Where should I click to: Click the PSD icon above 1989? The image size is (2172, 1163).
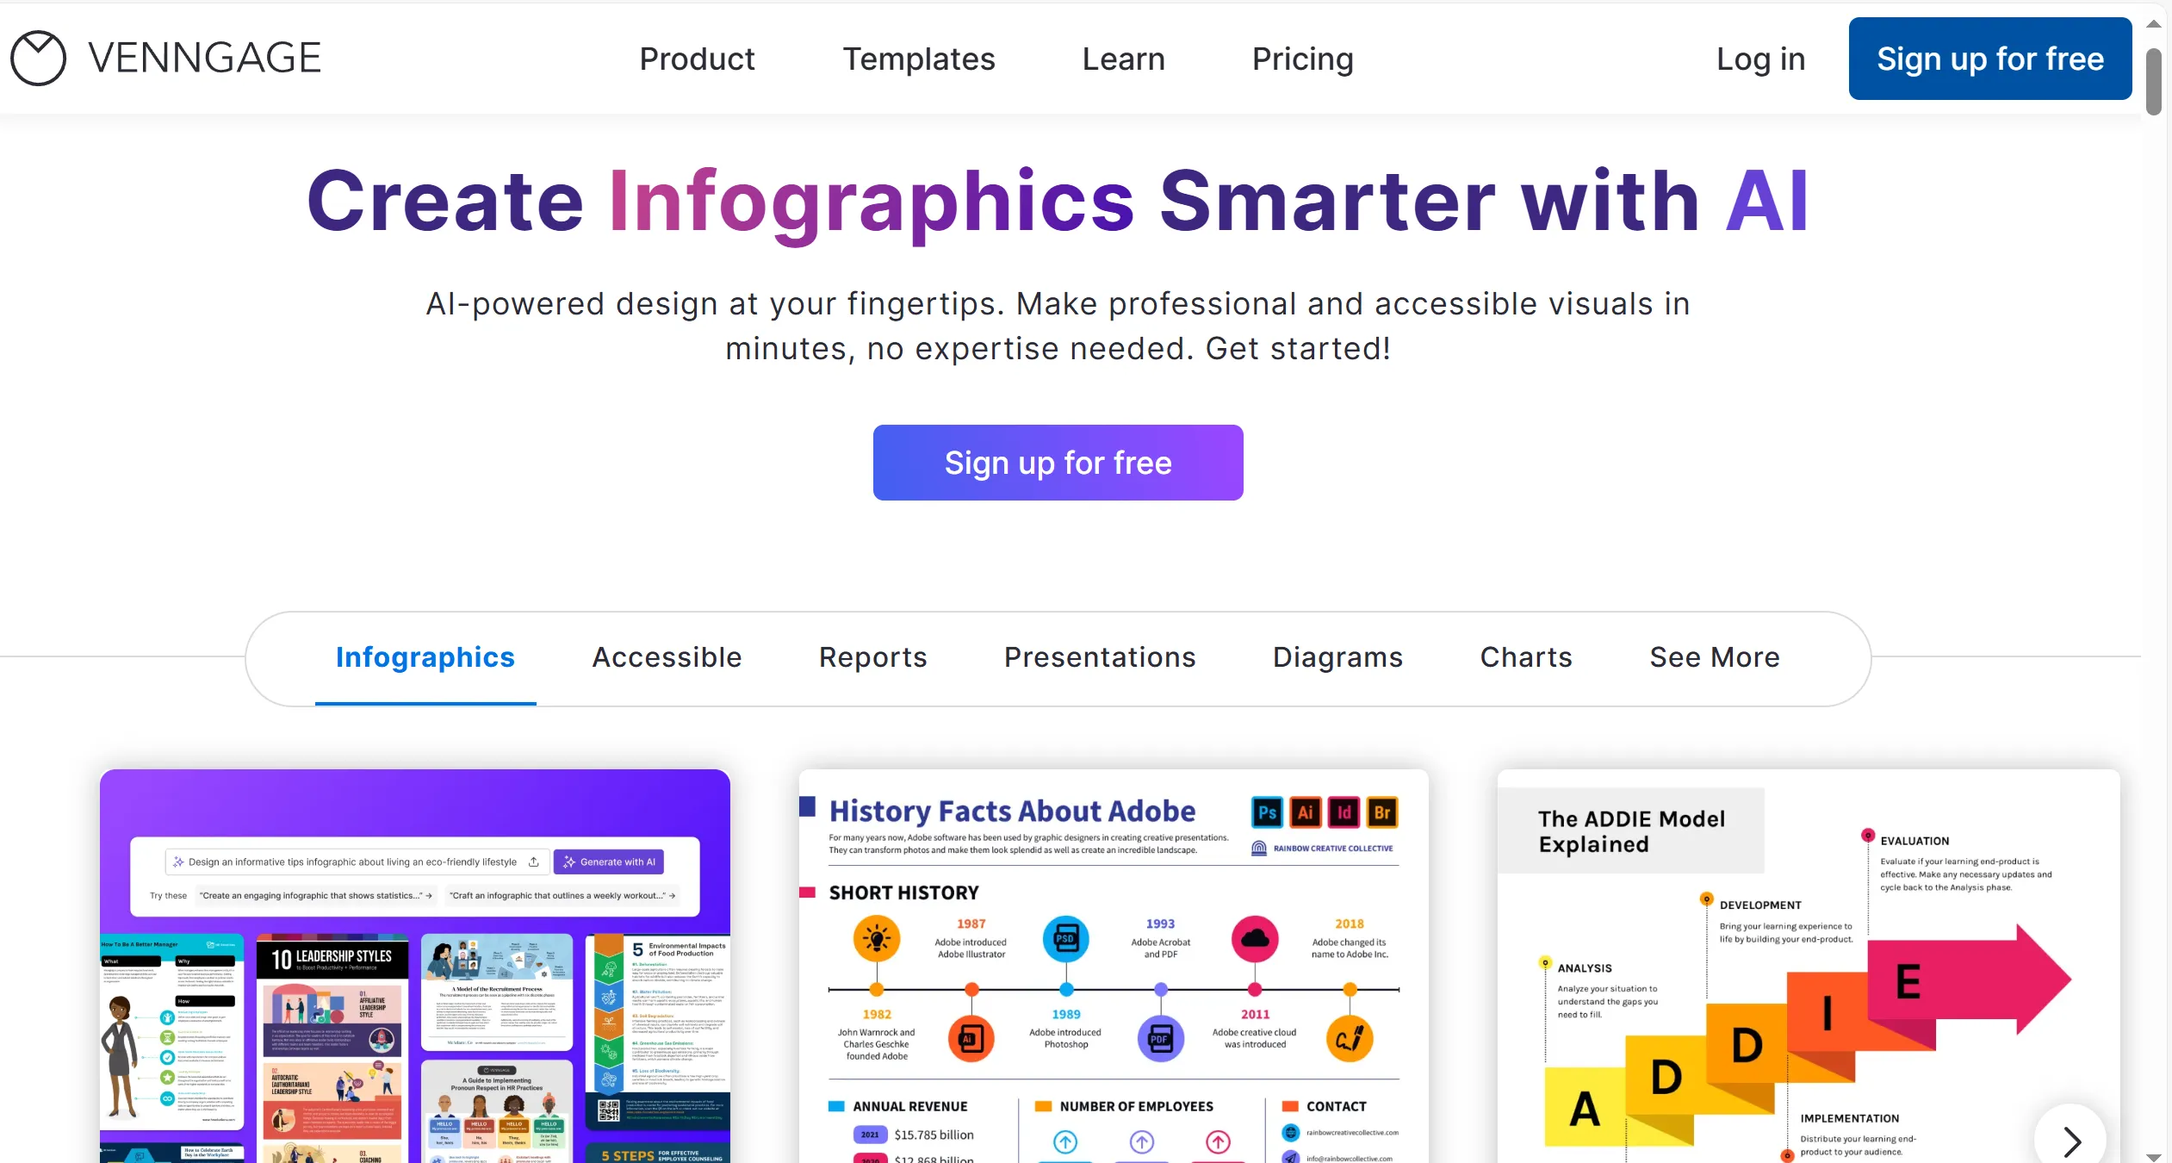1066,939
